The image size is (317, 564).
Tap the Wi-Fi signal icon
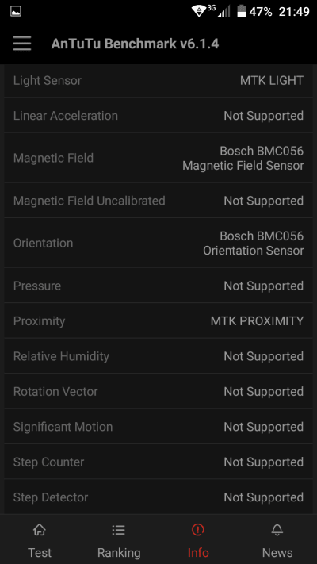[199, 11]
